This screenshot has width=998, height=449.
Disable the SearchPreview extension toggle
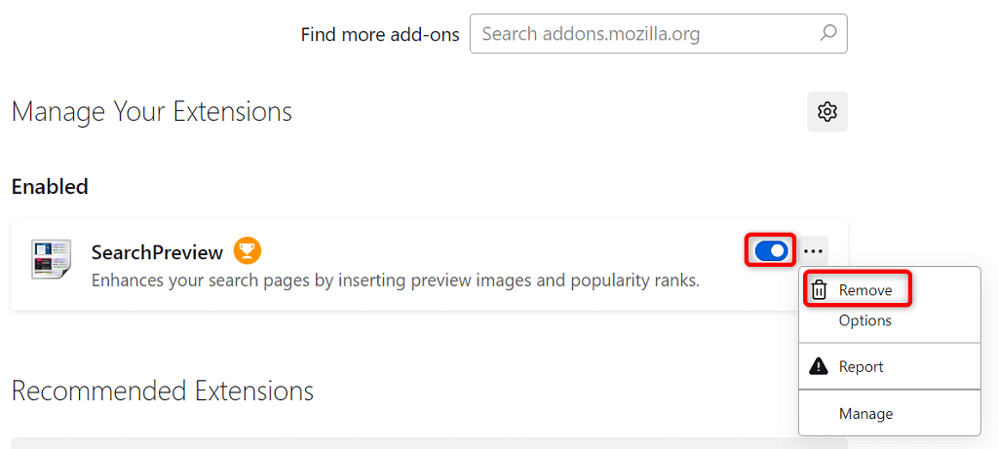(x=771, y=251)
